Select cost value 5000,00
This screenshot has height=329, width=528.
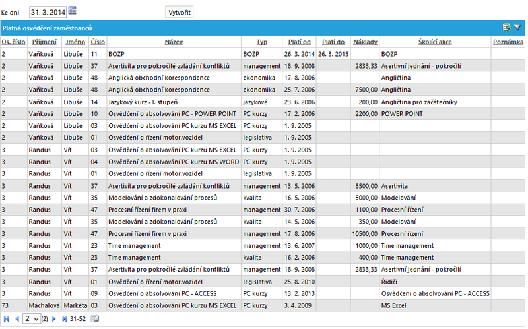[x=366, y=198]
